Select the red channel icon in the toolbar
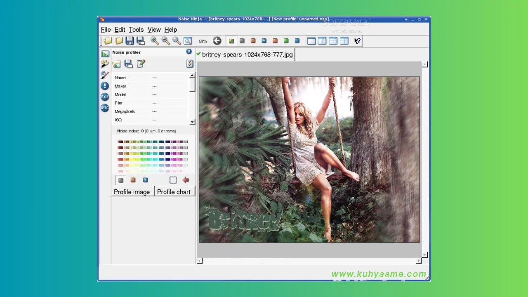The height and width of the screenshot is (297, 528). 275,41
